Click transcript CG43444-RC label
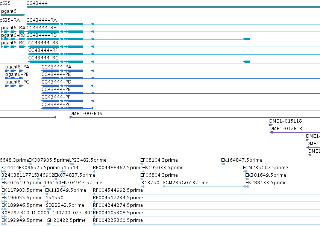Image resolution: width=320 pixels, height=226 pixels. coord(43,58)
